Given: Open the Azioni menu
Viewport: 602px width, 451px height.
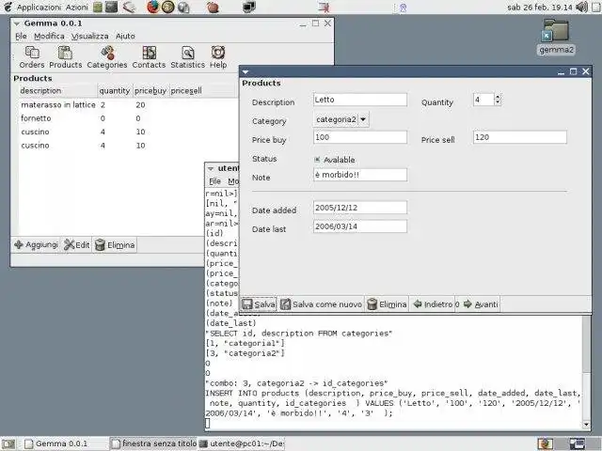Looking at the screenshot, I should 77,8.
